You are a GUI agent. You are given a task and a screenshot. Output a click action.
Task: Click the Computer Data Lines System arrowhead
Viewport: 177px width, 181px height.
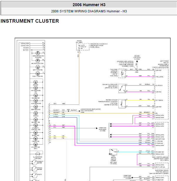coord(97,128)
